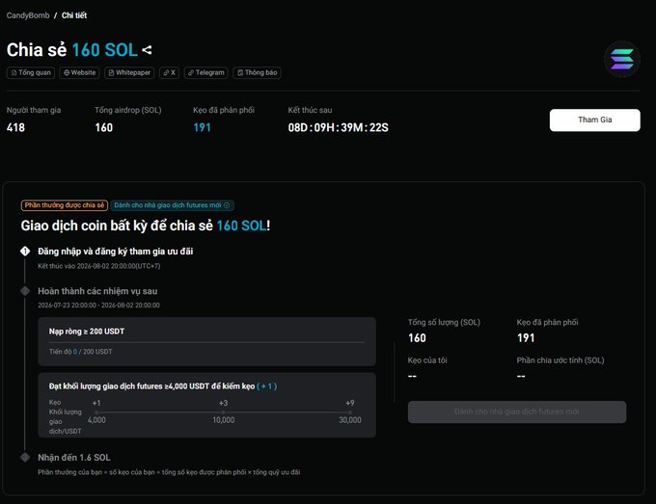Viewport: 656px width, 504px height.
Task: Click the countdown timer 08D:09H:39M:22S
Action: [338, 127]
